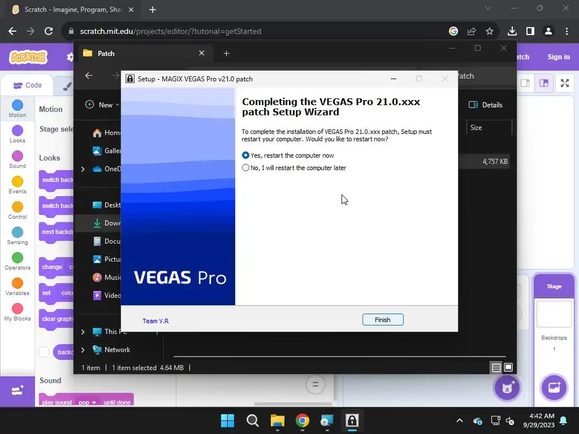Click the setup wizard lock icon in title bar
579x434 pixels.
pos(130,79)
